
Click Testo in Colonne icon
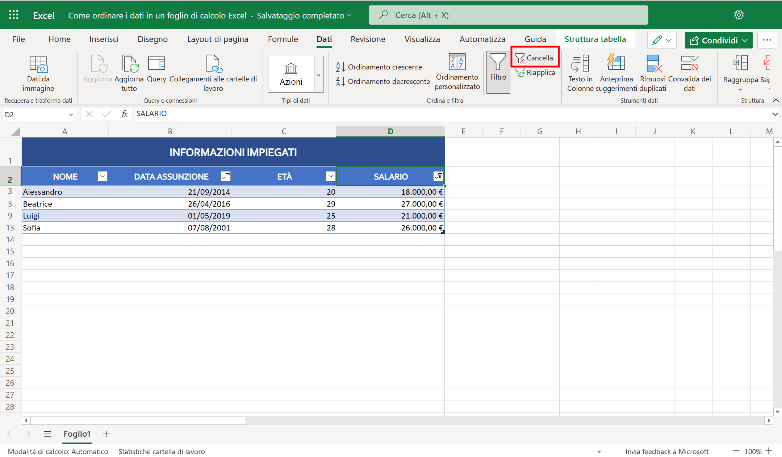580,64
